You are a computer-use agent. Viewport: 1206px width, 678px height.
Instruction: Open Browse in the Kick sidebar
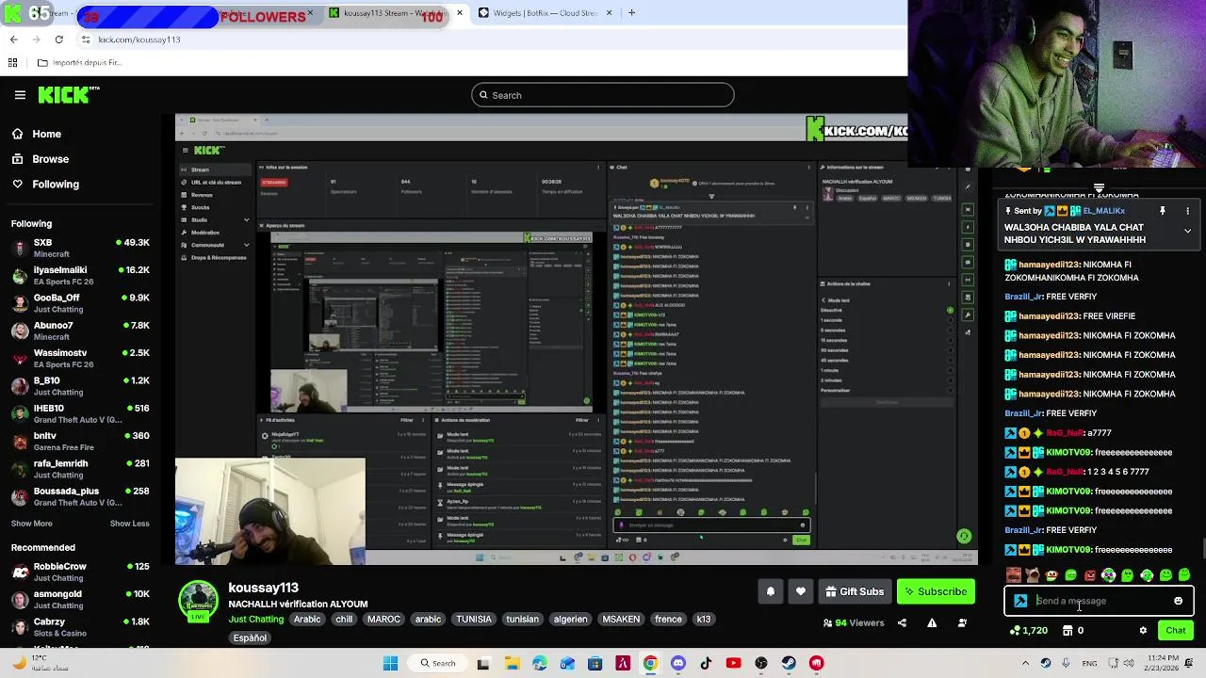pos(41,159)
